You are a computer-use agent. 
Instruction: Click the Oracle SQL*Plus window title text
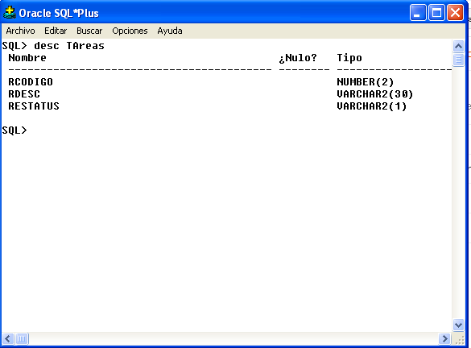[59, 13]
